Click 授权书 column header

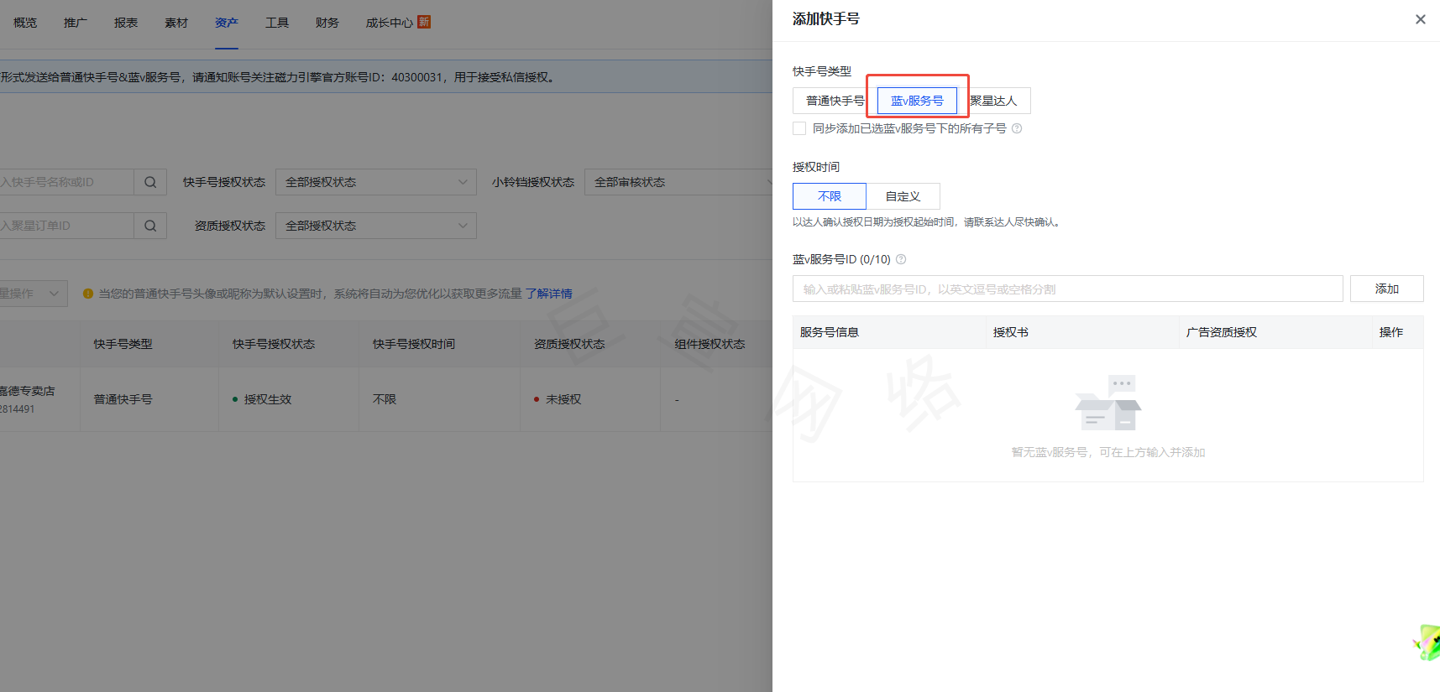click(x=1011, y=332)
